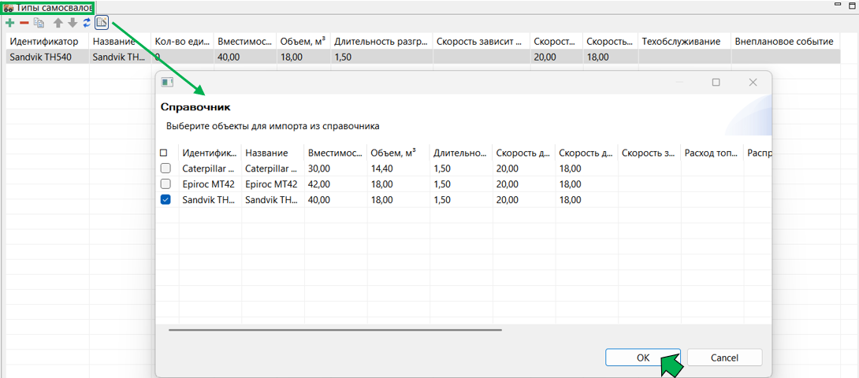The height and width of the screenshot is (378, 859).
Task: Check the Epiroc MT42 row checkbox
Action: (x=165, y=184)
